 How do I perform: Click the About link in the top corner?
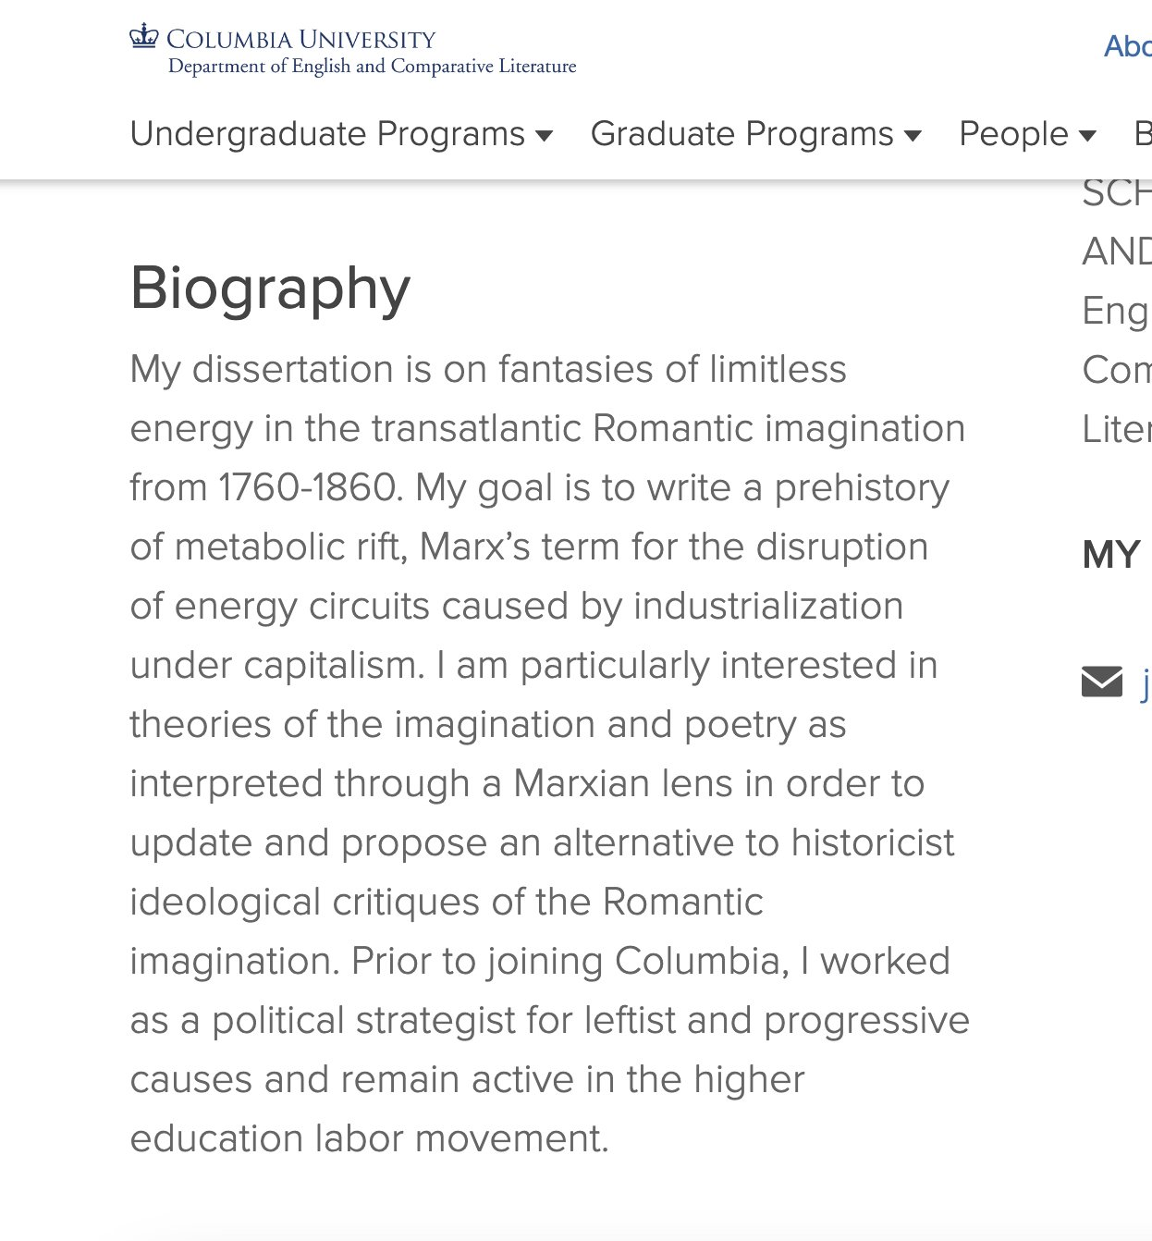[x=1128, y=46]
